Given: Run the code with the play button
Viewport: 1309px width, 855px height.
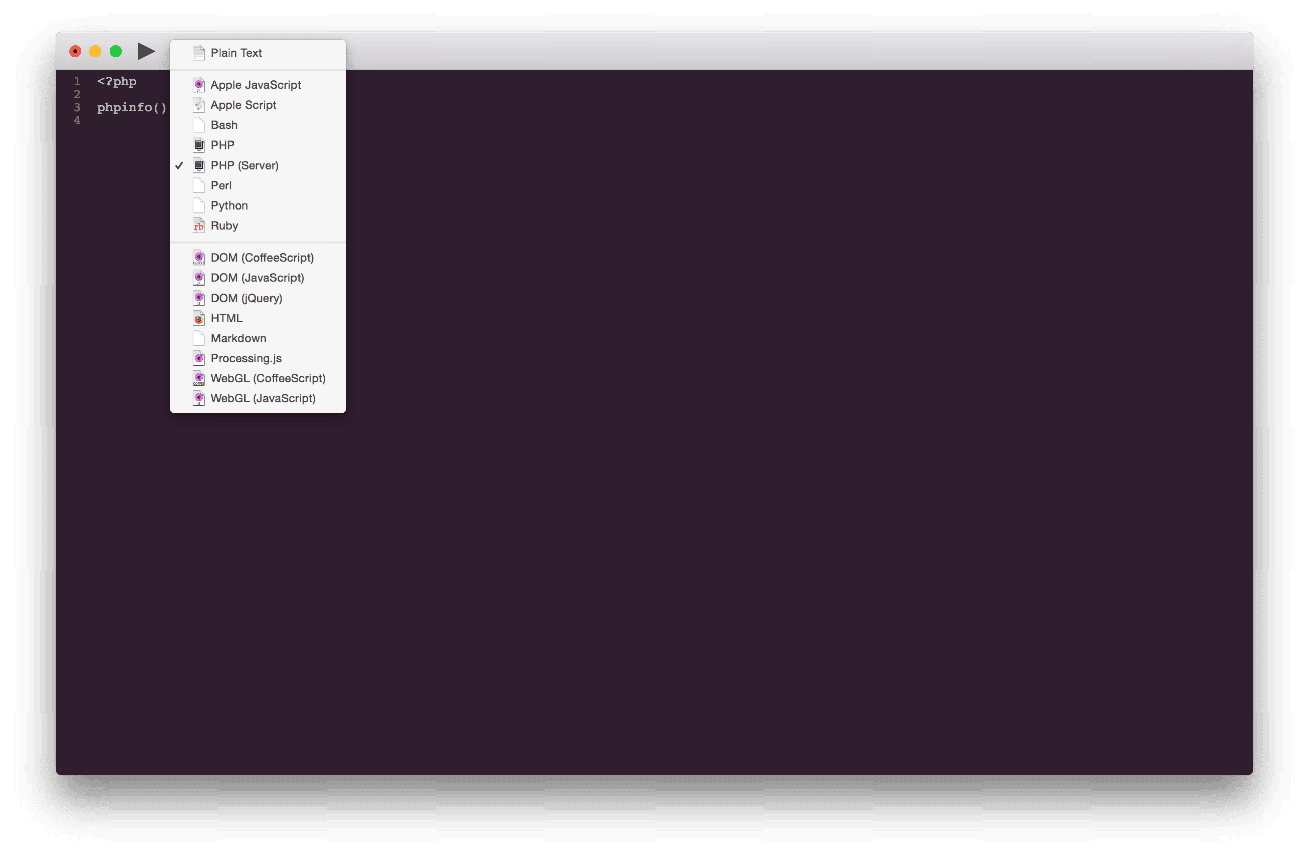Looking at the screenshot, I should pos(146,51).
